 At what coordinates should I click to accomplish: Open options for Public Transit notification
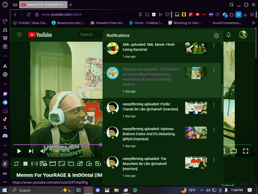tap(214, 105)
